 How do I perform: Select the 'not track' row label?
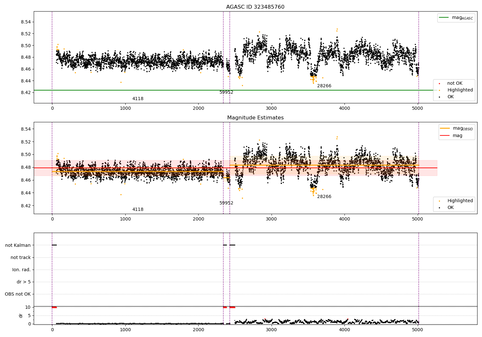(21, 258)
